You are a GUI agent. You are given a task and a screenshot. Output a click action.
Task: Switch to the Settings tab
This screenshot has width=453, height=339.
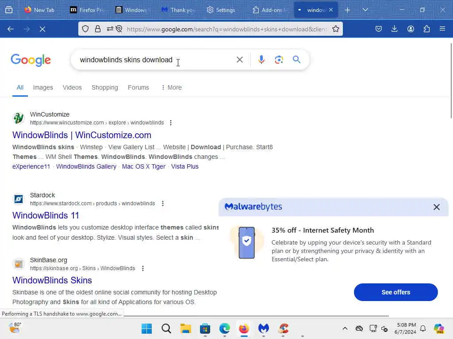click(221, 10)
